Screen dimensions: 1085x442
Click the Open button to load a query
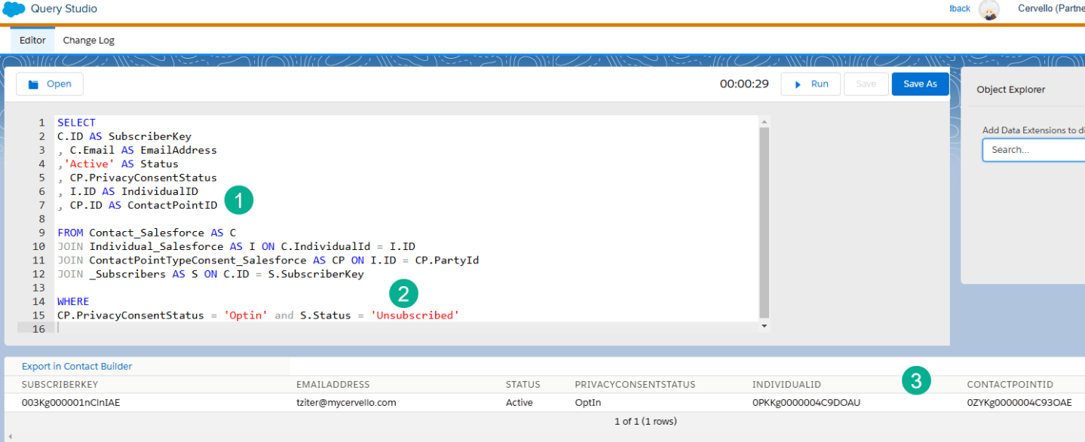coord(50,84)
